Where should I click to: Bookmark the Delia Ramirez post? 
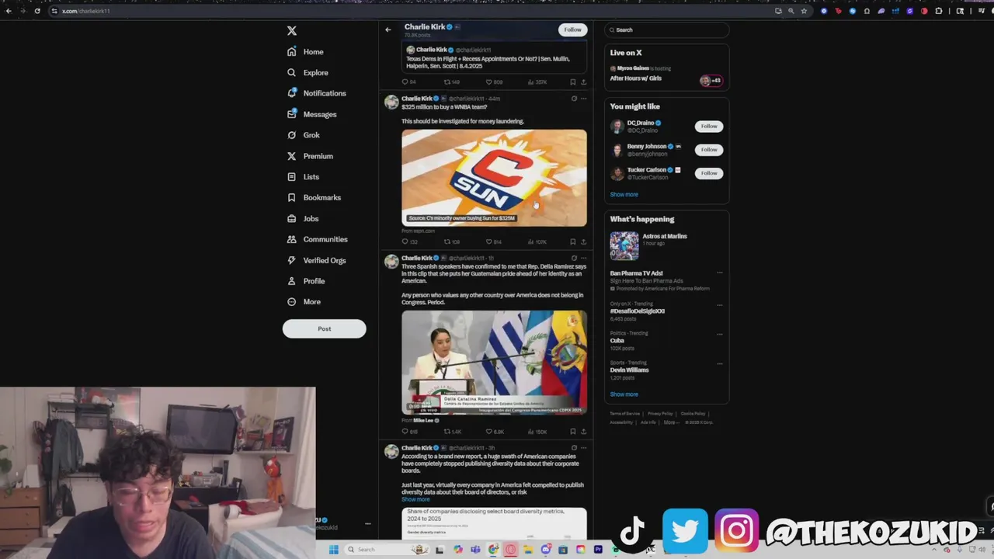(573, 432)
